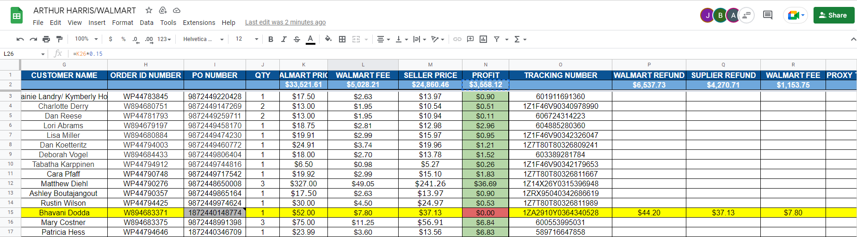Open the cell borders menu
The height and width of the screenshot is (237, 857).
tap(342, 39)
